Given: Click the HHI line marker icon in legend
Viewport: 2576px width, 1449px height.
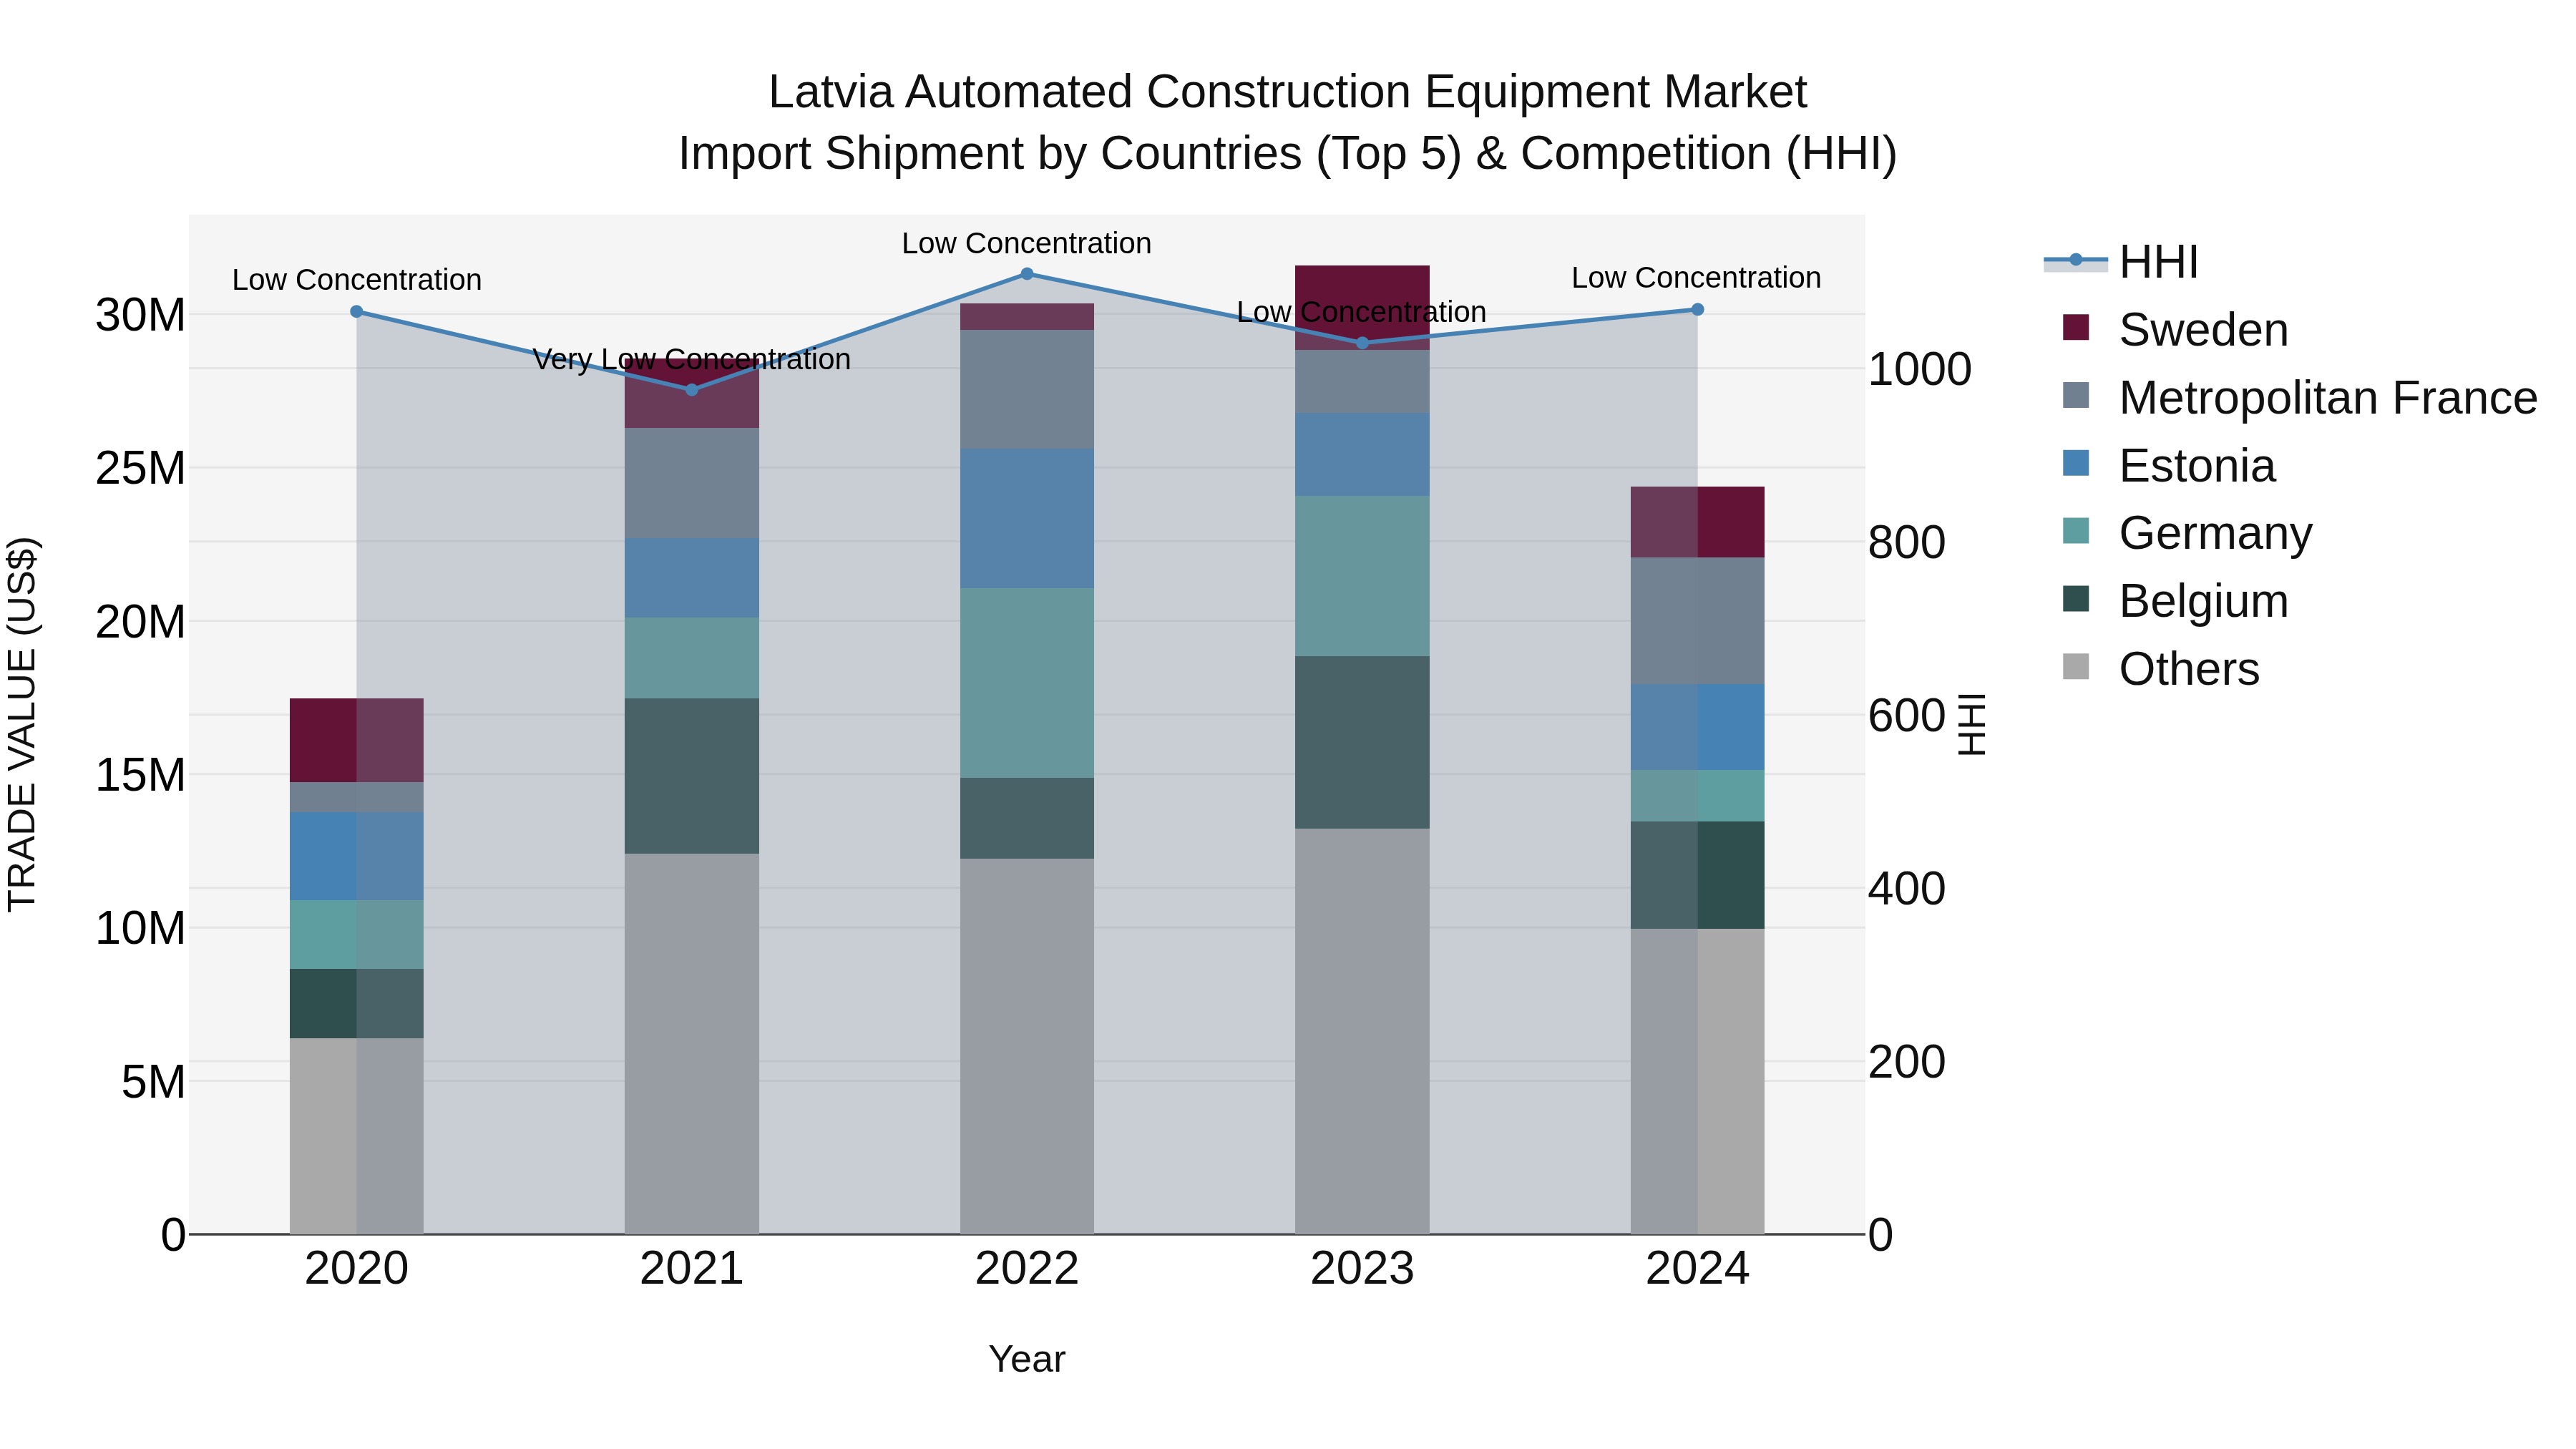Looking at the screenshot, I should click(2076, 261).
